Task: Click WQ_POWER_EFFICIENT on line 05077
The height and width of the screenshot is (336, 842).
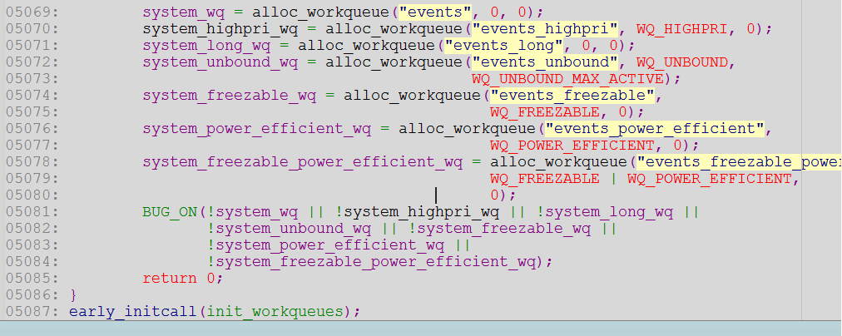Action: click(572, 145)
